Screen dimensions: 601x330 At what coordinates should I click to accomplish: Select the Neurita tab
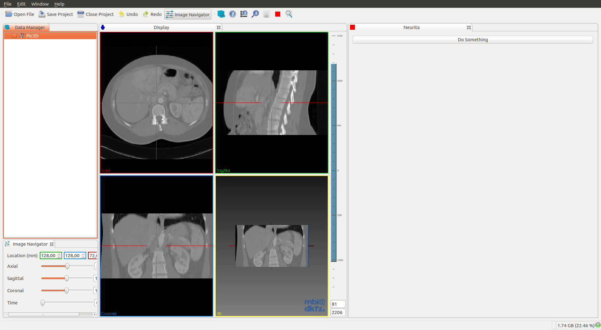(410, 27)
